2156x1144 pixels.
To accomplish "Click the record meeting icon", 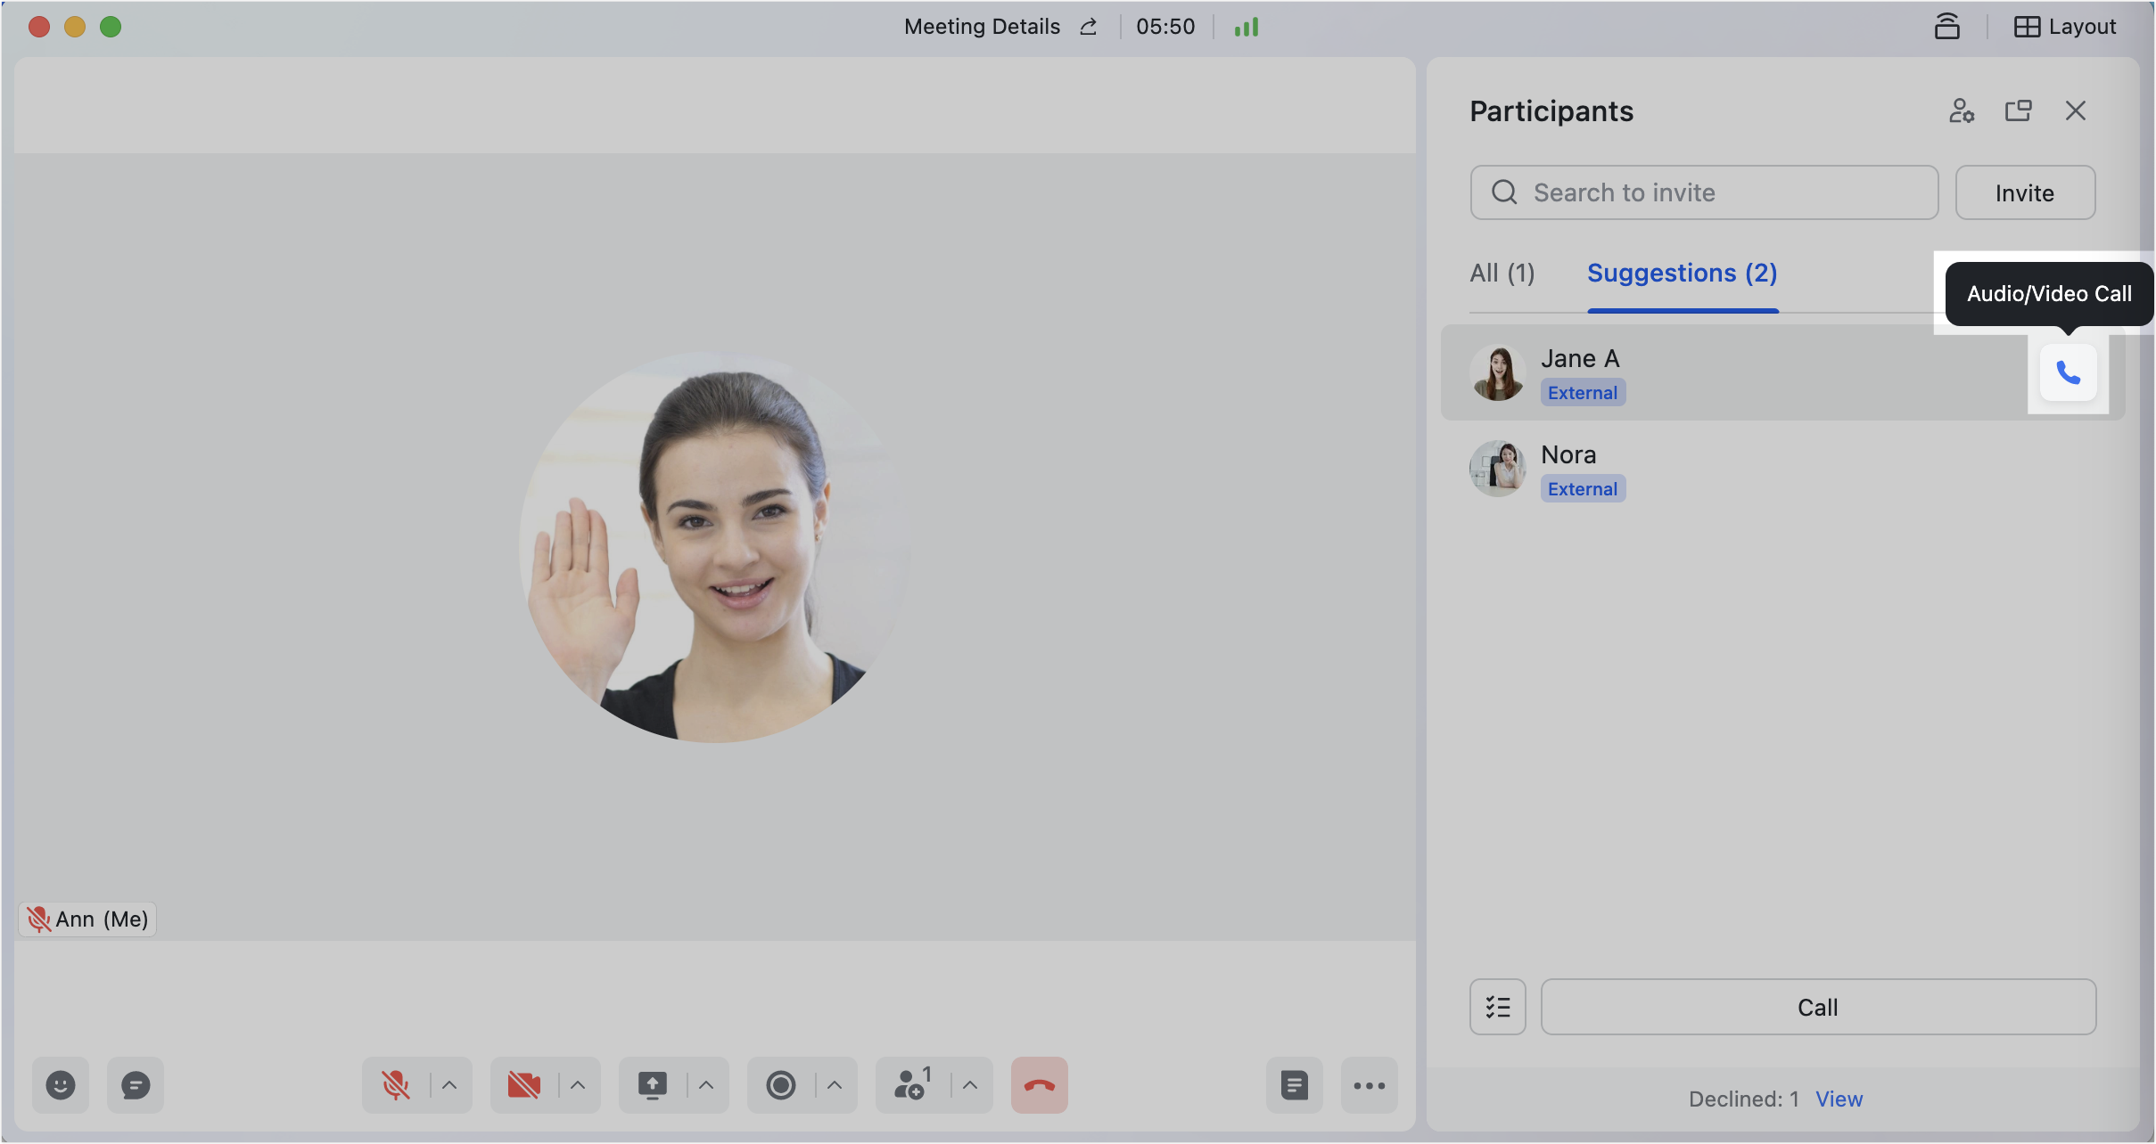I will point(780,1085).
